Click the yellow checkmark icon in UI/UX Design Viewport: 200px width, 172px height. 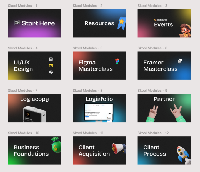51,66
